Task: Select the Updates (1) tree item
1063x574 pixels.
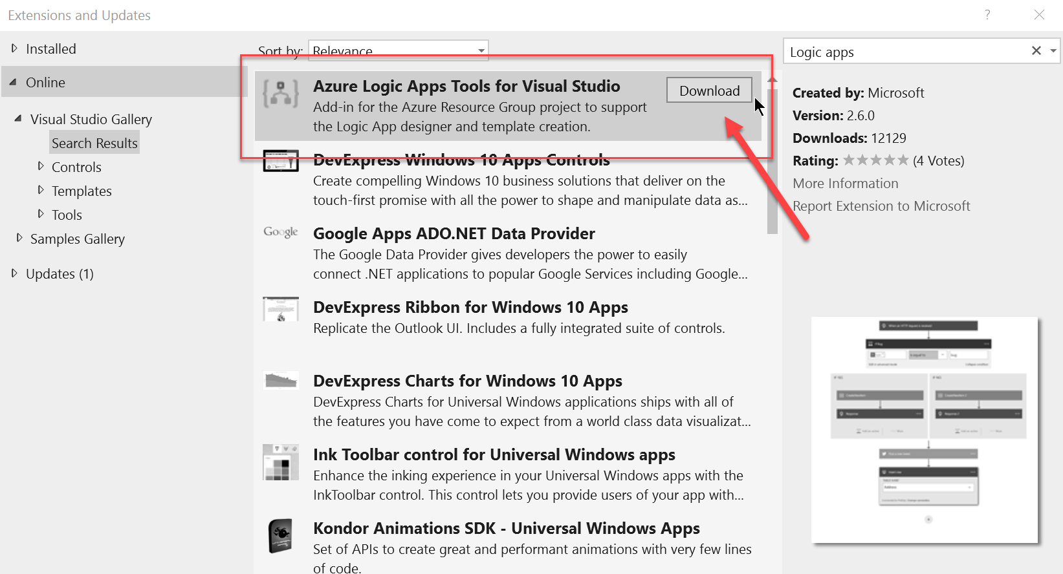Action: (60, 274)
